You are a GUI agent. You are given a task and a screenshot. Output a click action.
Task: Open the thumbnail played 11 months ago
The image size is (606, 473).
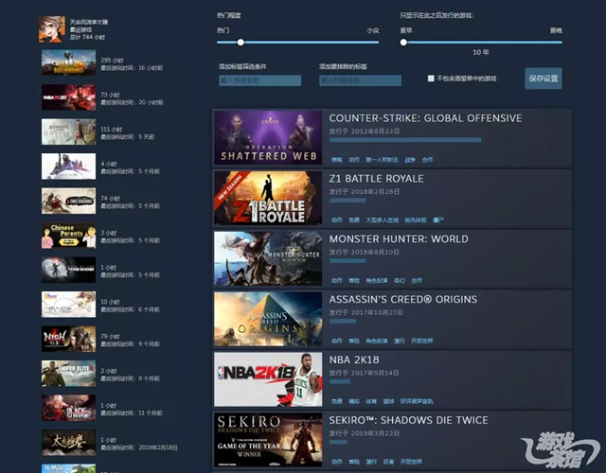pos(68,408)
